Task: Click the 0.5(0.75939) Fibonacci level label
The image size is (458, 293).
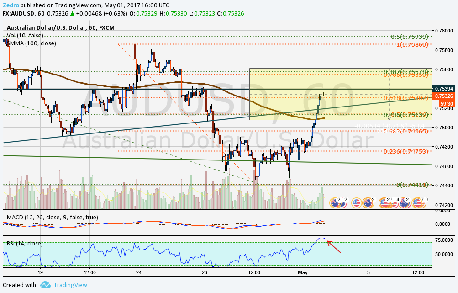Action: [410, 37]
